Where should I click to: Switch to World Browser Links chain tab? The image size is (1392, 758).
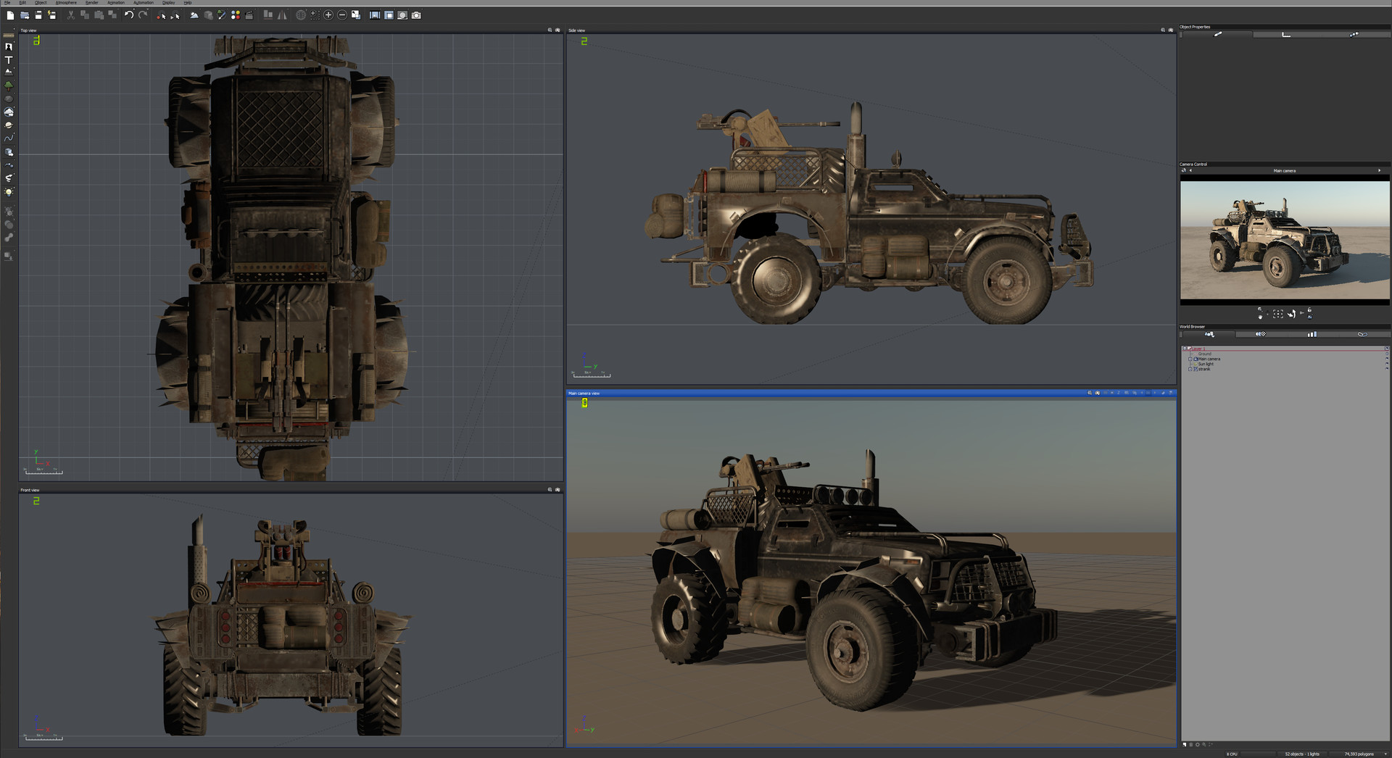pos(1362,334)
